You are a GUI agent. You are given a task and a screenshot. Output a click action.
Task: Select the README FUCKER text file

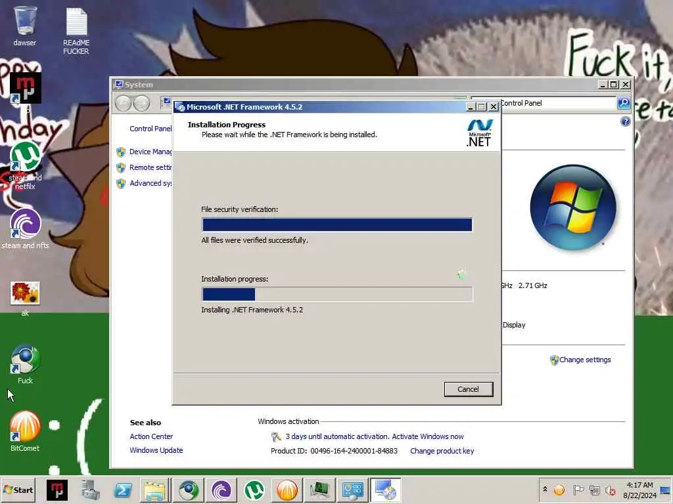click(76, 31)
